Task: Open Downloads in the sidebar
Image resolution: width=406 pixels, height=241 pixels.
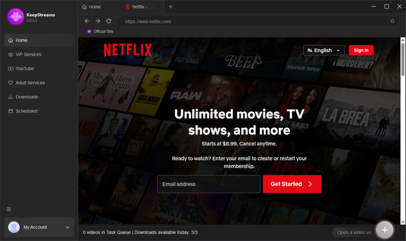Action: pyautogui.click(x=39, y=97)
